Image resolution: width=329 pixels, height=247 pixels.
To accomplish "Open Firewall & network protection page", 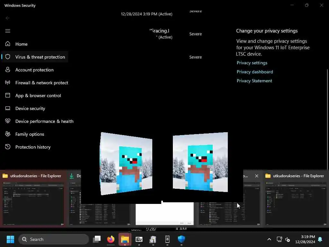I will pos(41,83).
